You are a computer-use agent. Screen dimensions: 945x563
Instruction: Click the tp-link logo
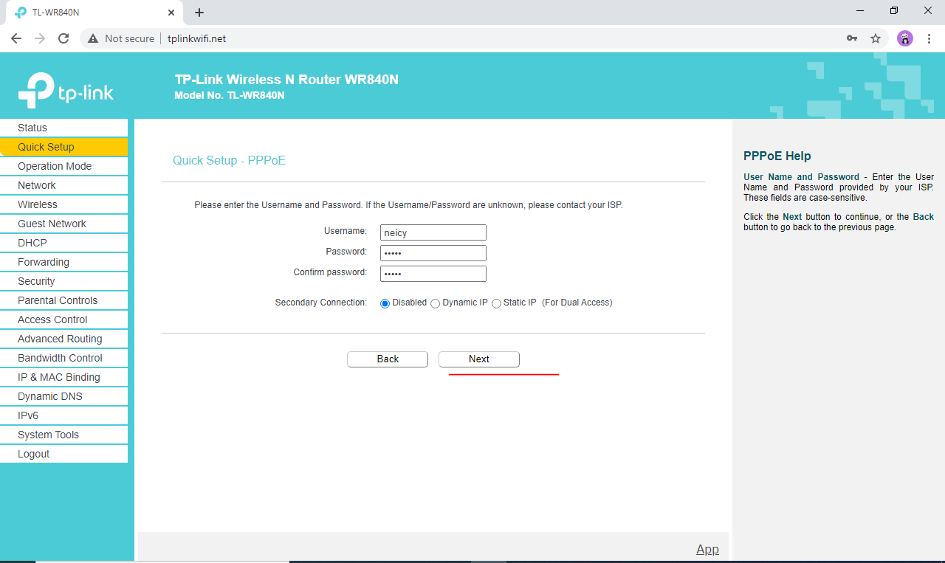[x=66, y=91]
